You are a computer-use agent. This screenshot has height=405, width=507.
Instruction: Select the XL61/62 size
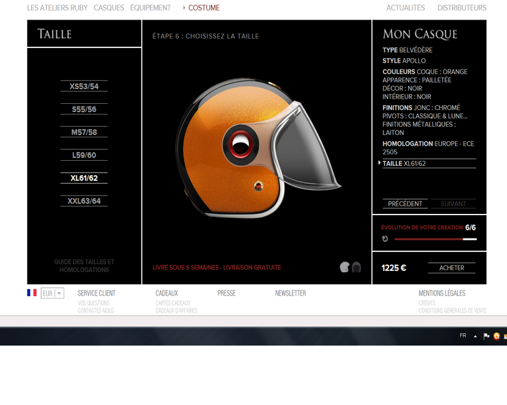pos(84,178)
